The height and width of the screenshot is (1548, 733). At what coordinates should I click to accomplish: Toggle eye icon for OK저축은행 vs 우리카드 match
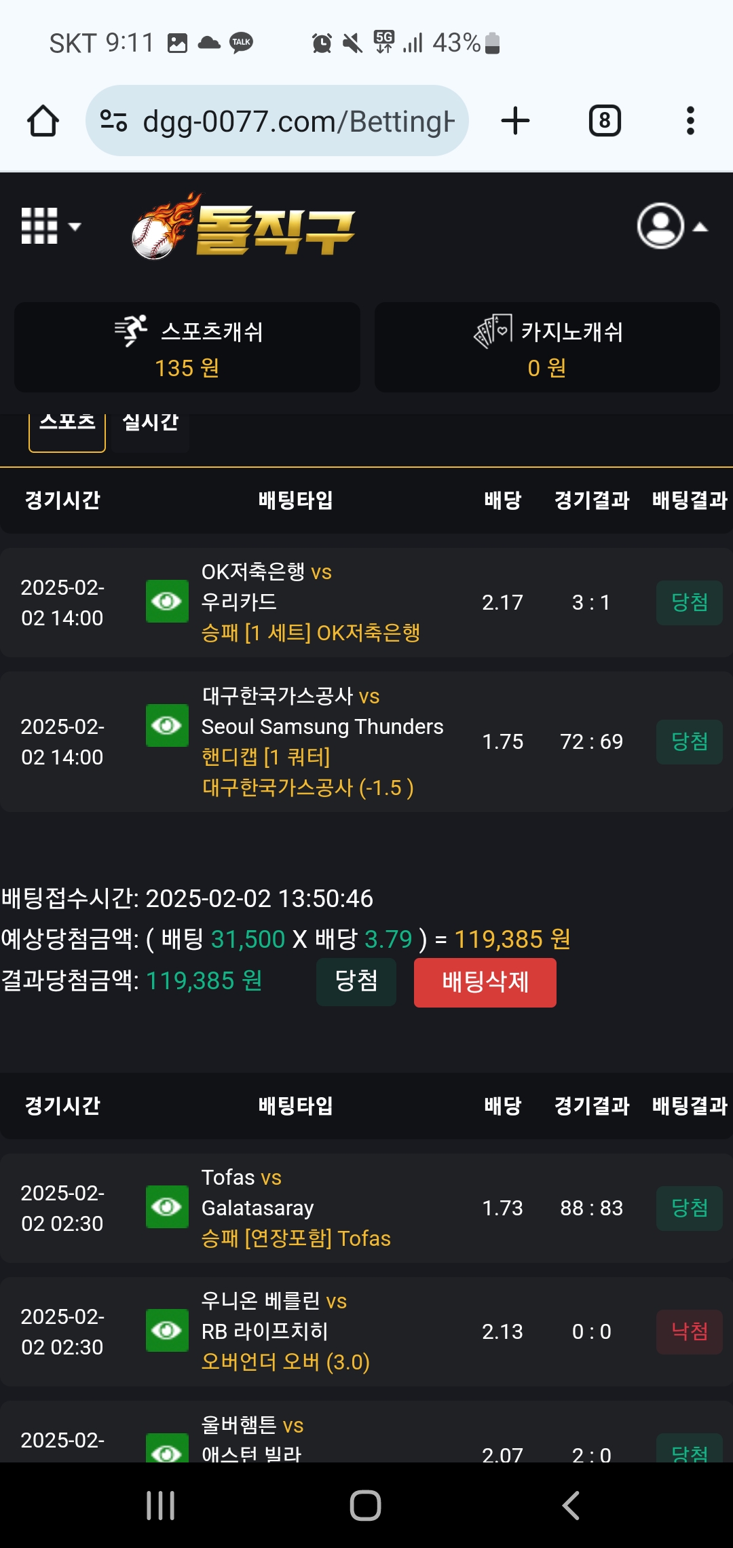click(167, 601)
